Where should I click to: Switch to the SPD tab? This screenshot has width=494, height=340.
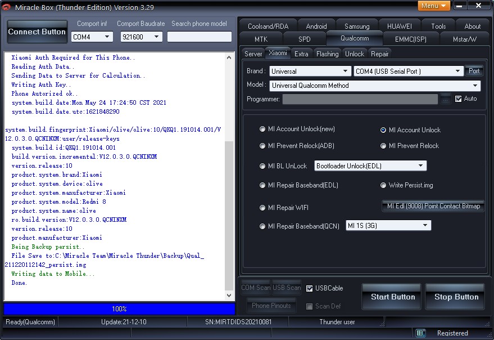click(x=305, y=39)
